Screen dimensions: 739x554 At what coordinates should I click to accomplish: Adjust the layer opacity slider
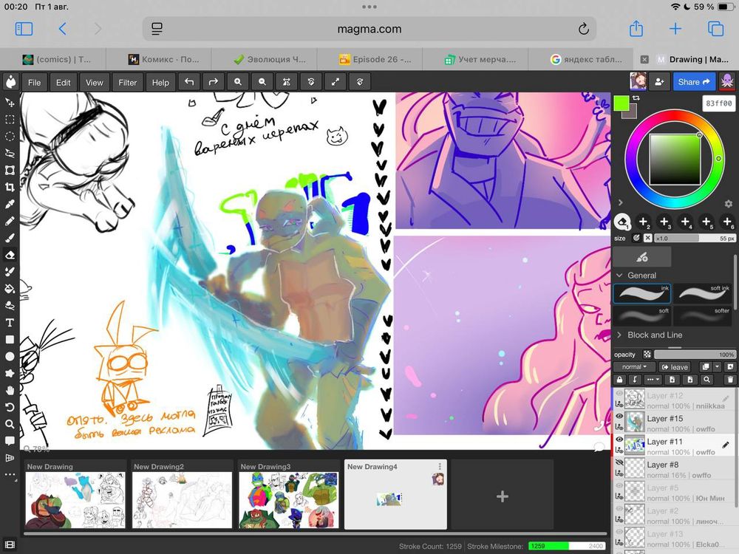695,355
